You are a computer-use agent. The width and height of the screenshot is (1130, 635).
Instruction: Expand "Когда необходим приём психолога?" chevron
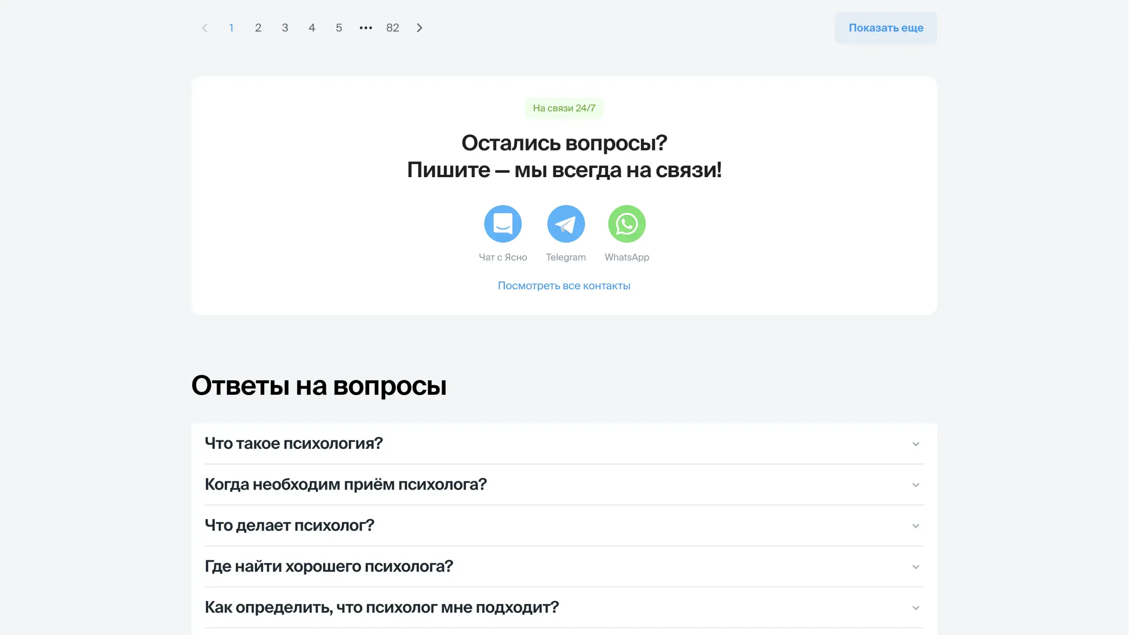pyautogui.click(x=915, y=485)
